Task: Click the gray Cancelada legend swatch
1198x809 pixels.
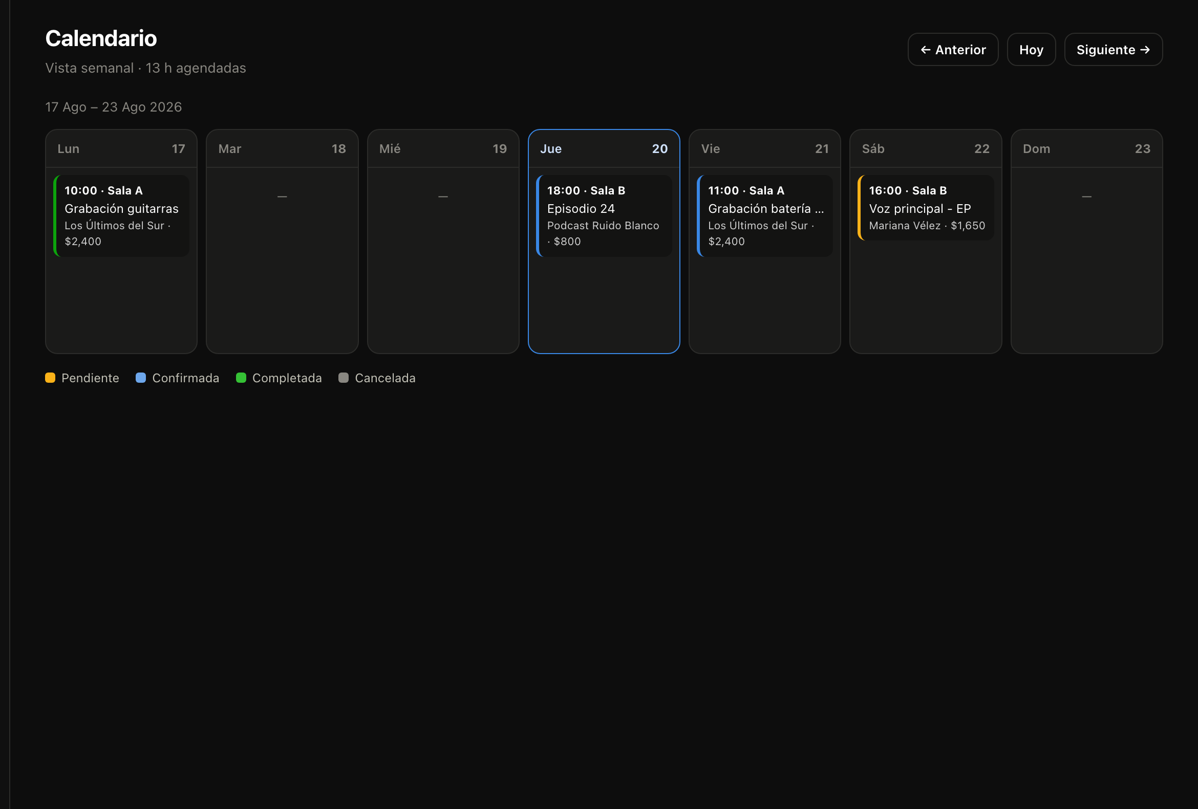Action: pyautogui.click(x=344, y=378)
